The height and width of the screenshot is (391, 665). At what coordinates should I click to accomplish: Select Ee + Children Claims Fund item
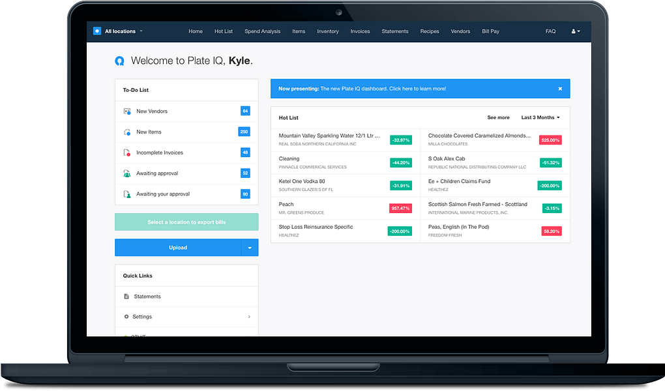click(495, 185)
